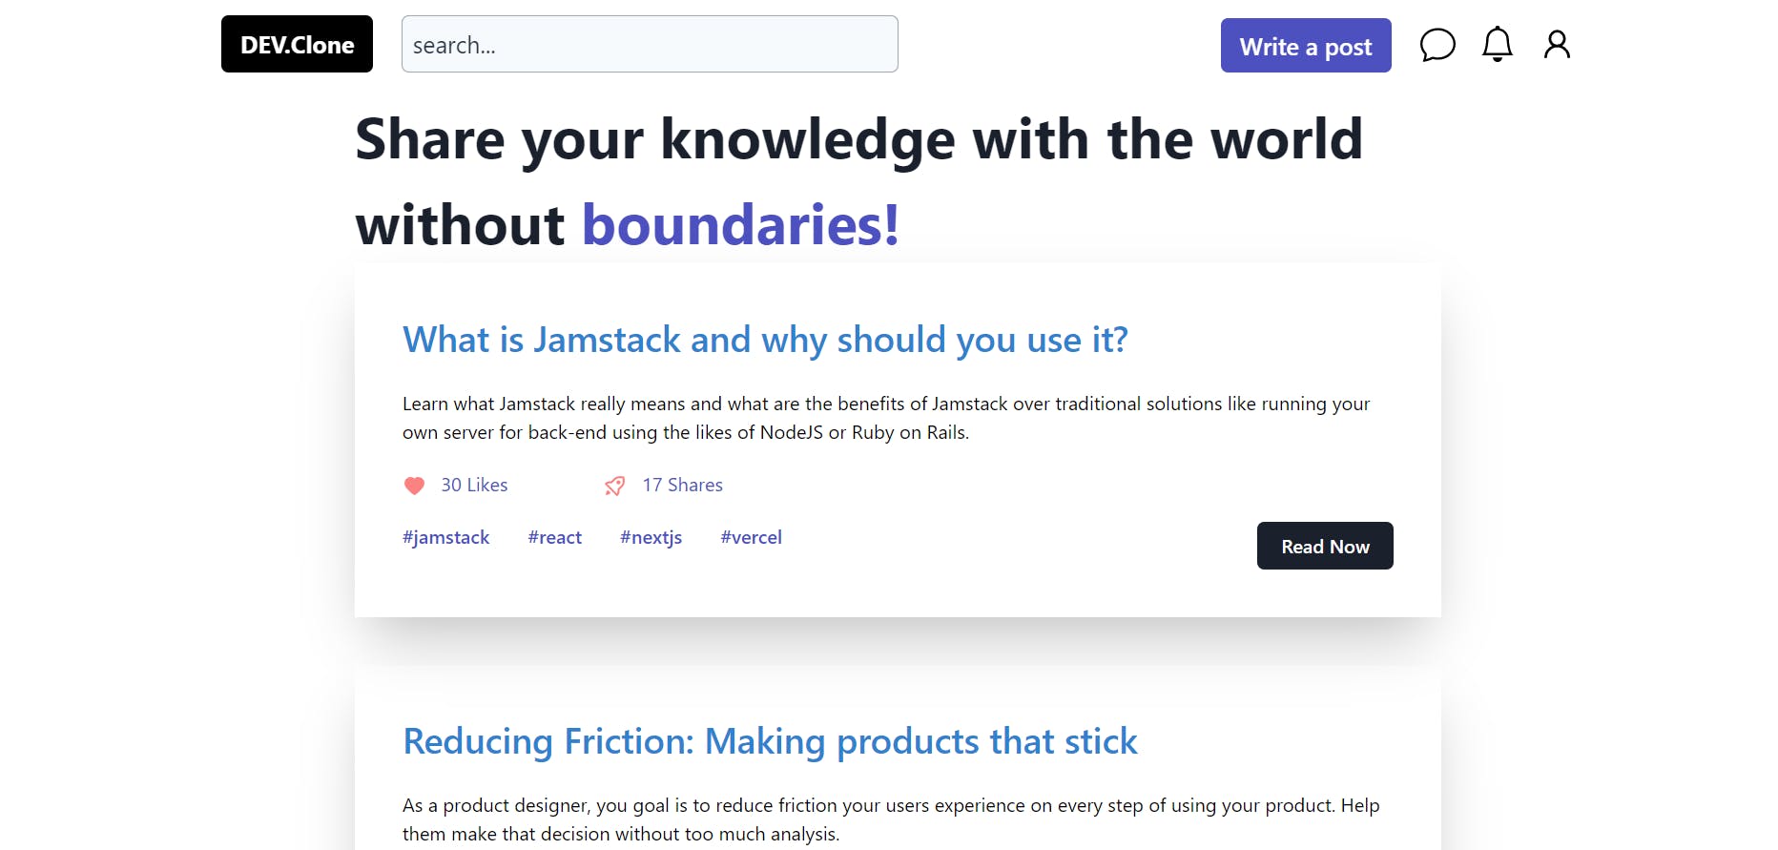The height and width of the screenshot is (850, 1778).
Task: Select the #vercel tag
Action: coord(752,537)
